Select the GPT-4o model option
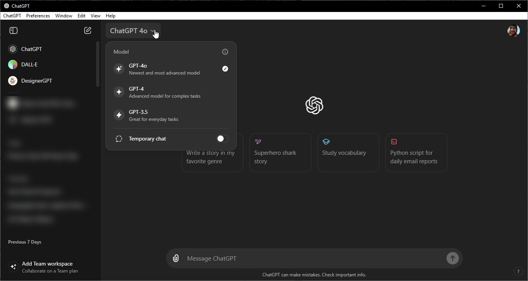Image resolution: width=528 pixels, height=281 pixels. tap(171, 69)
